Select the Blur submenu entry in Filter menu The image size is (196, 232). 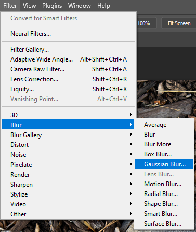[x=68, y=125]
